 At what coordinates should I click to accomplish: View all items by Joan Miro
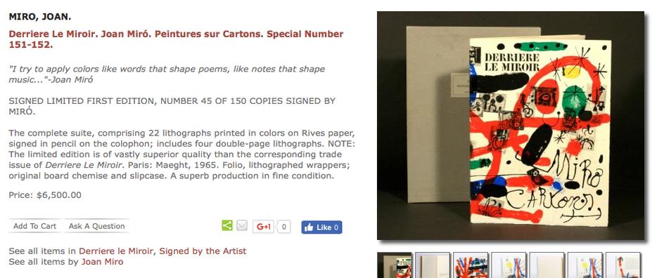[x=102, y=262]
